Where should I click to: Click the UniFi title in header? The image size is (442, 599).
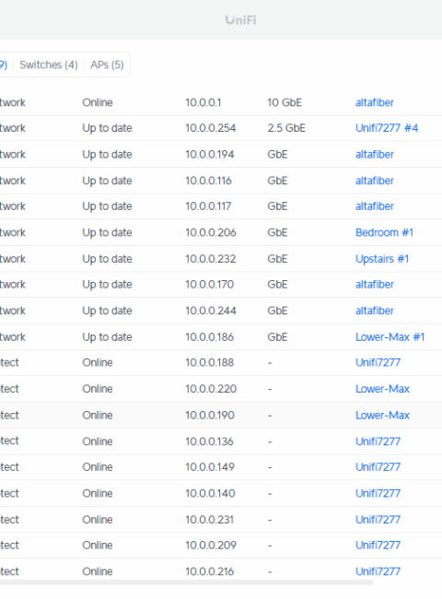click(240, 20)
